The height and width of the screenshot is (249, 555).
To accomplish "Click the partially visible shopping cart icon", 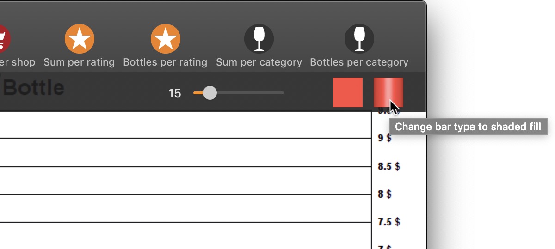I will 4,39.
